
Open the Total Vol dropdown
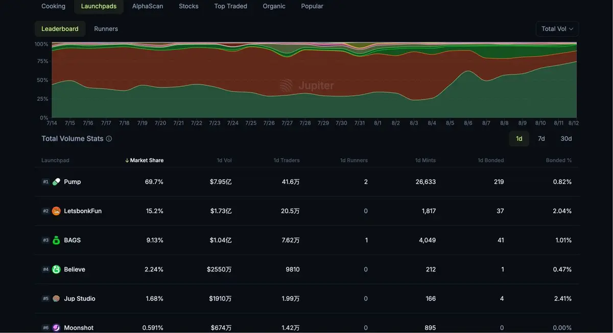coord(557,29)
